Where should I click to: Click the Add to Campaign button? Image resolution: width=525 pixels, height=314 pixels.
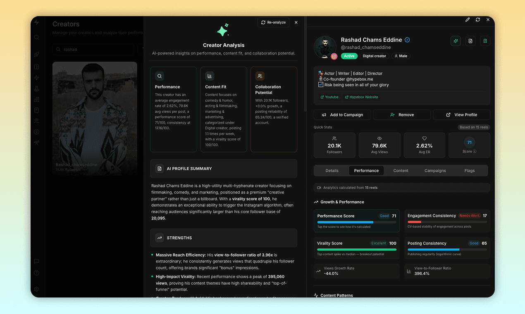click(342, 114)
